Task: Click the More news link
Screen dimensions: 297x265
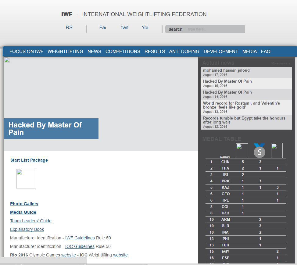Action: tap(281, 63)
